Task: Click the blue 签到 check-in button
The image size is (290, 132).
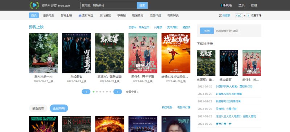Action: pos(207,31)
